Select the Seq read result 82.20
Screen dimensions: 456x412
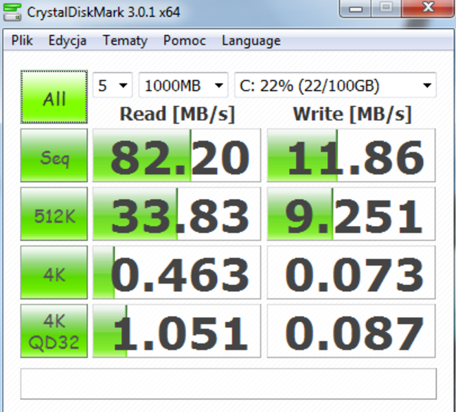(176, 156)
